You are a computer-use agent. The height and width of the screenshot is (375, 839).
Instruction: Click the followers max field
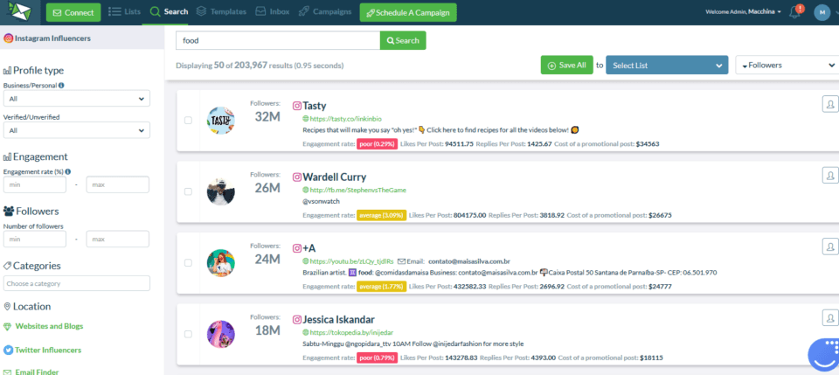(x=118, y=240)
